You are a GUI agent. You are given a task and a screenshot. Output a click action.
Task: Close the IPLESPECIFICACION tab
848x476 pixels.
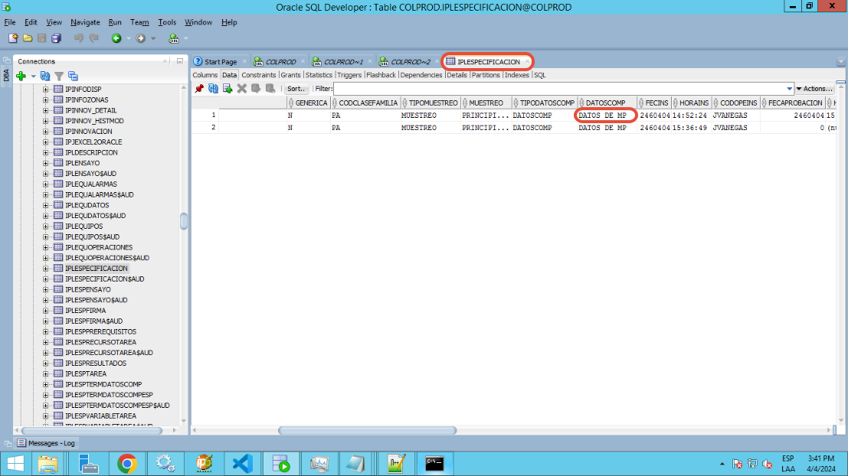tap(527, 61)
